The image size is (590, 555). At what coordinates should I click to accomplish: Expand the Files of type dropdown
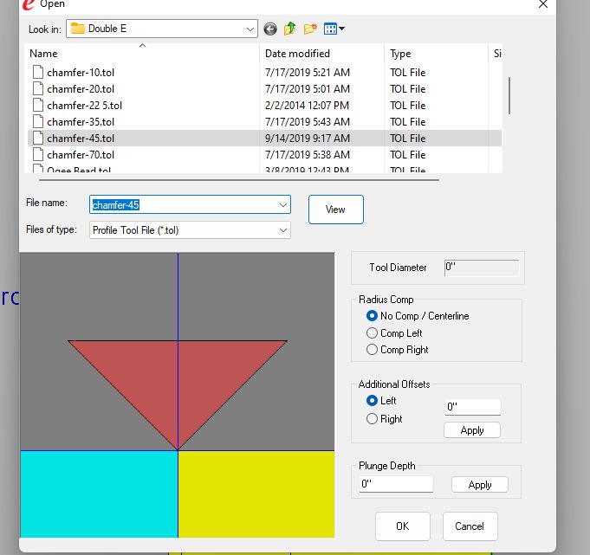coord(283,230)
